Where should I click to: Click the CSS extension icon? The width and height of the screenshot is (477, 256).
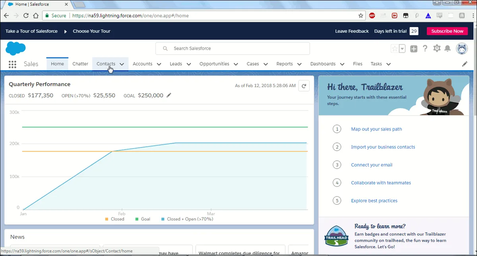tap(439, 16)
